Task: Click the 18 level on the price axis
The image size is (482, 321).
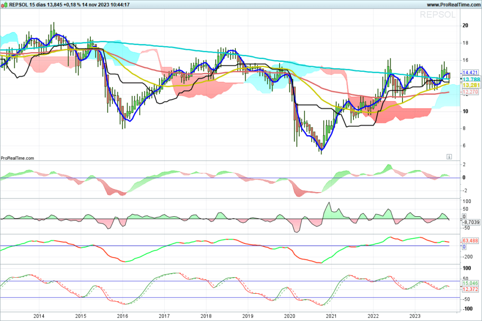Action: pyautogui.click(x=466, y=43)
